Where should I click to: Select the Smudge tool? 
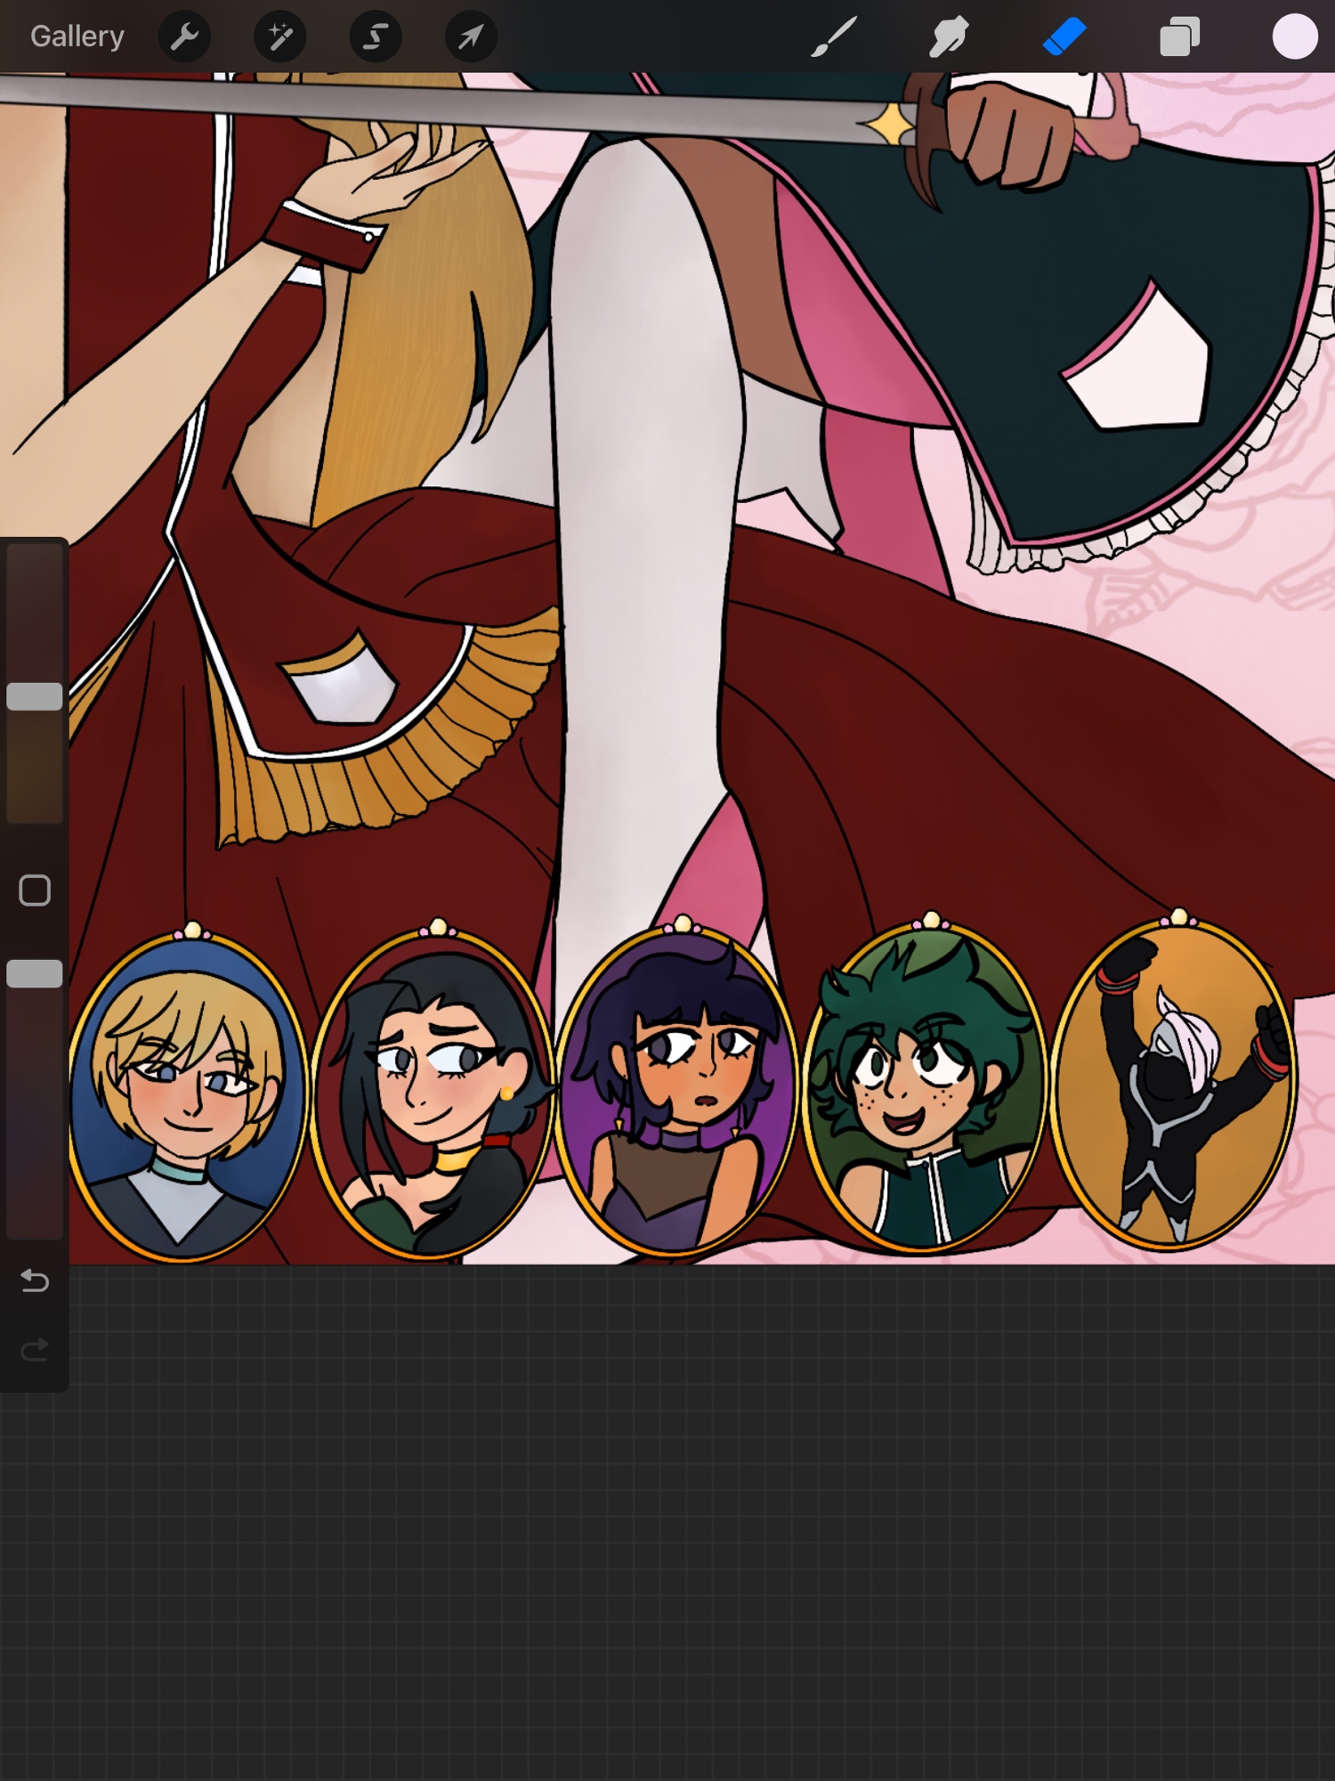pos(949,37)
